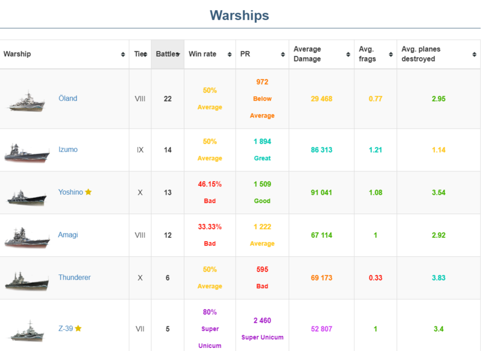Screen dimensions: 482x351
Task: Click the Amagi ship thumbnail image
Action: point(27,237)
